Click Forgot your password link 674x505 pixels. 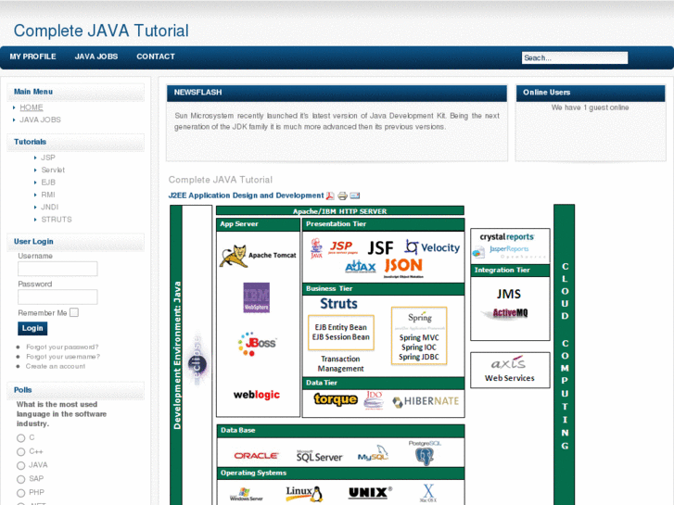tap(62, 347)
